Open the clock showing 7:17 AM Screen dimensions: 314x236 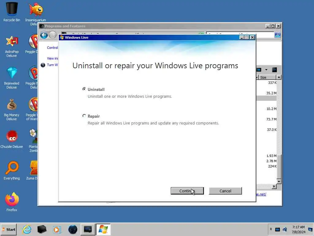point(298,229)
